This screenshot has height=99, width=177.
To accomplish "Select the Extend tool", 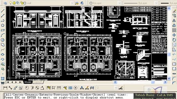I will pyautogui.click(x=174, y=59).
